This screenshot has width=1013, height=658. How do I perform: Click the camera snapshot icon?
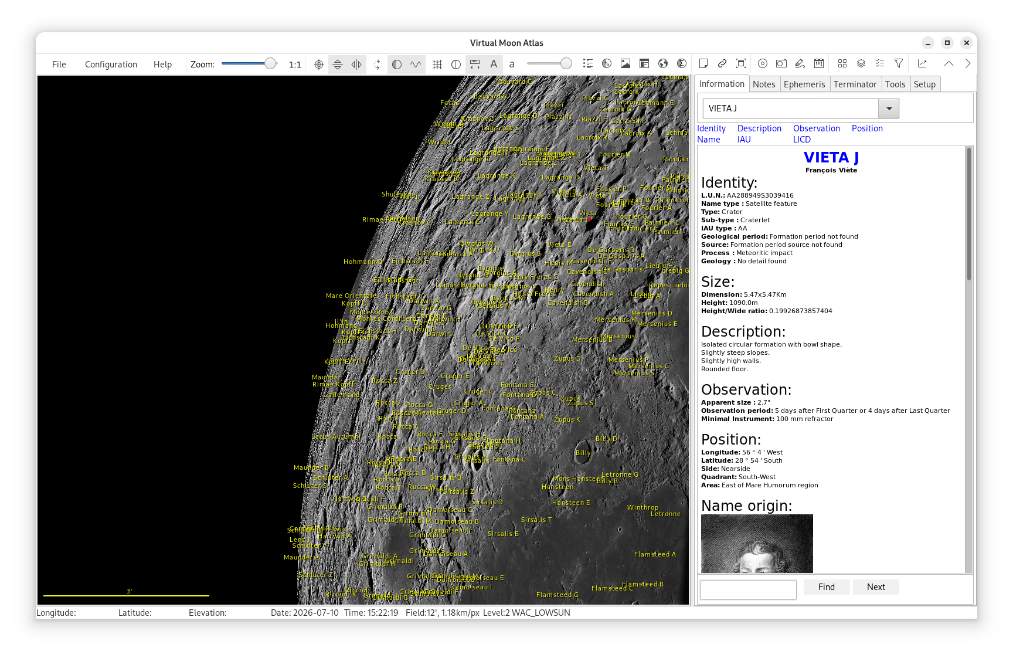click(x=781, y=63)
